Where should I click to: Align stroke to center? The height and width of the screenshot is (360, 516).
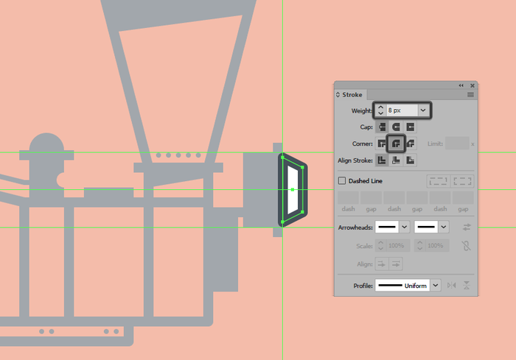pyautogui.click(x=382, y=160)
